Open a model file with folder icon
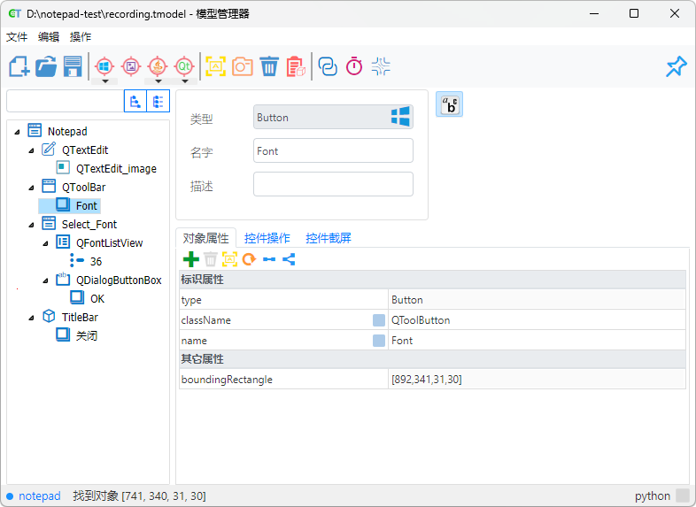Screen dimensions: 696x507 pyautogui.click(x=46, y=66)
